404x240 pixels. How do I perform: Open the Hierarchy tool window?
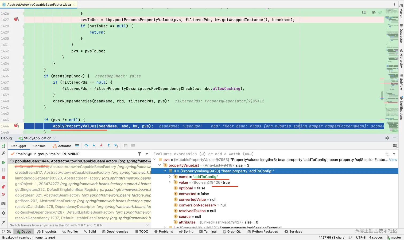pos(401,58)
